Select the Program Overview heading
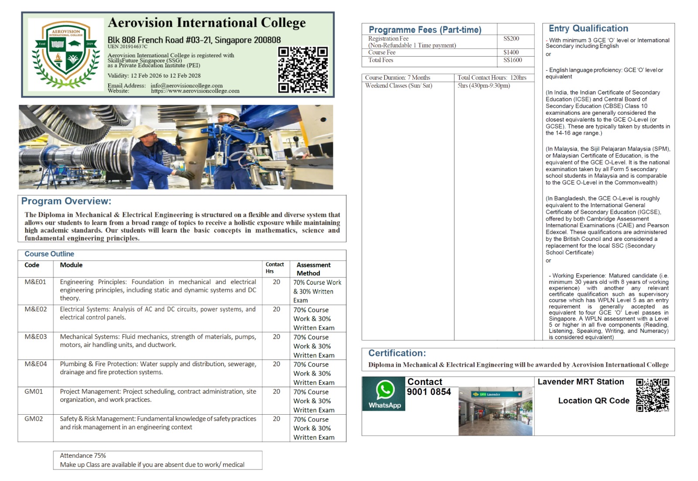Screen dimensions: 698x481 [66, 201]
